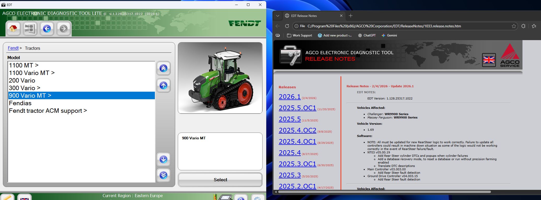The image size is (541, 200).
Task: Open release 2025.3.OC1 notes
Action: click(x=297, y=164)
